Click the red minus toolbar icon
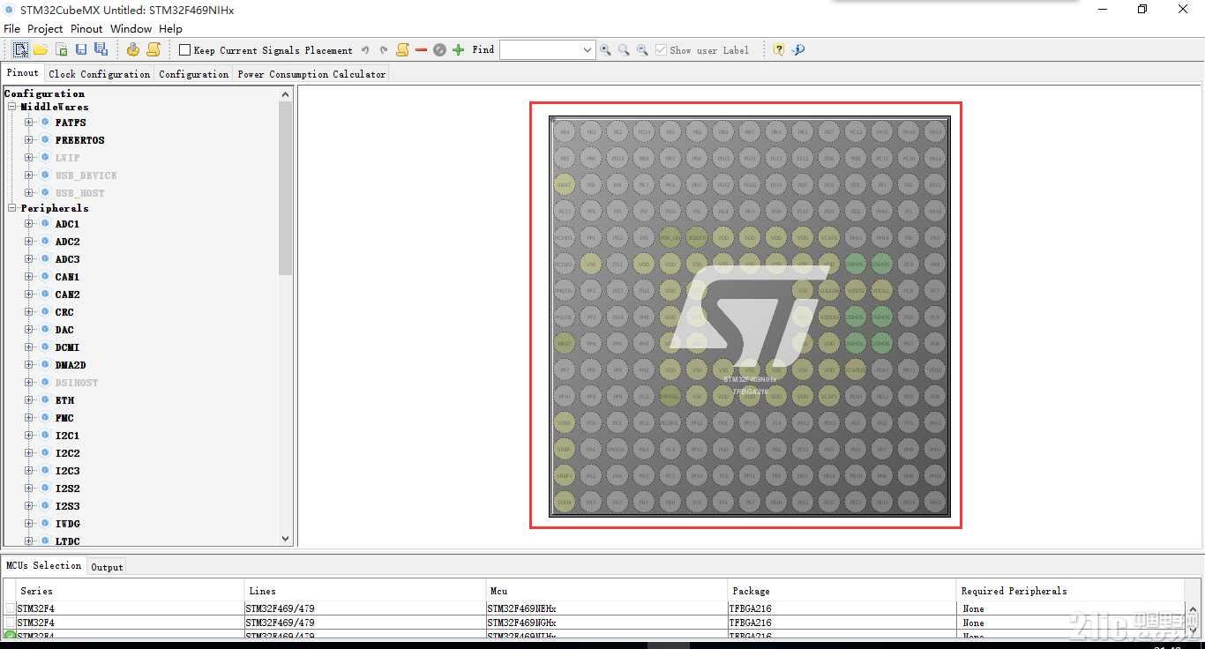The height and width of the screenshot is (649, 1205). pos(421,50)
